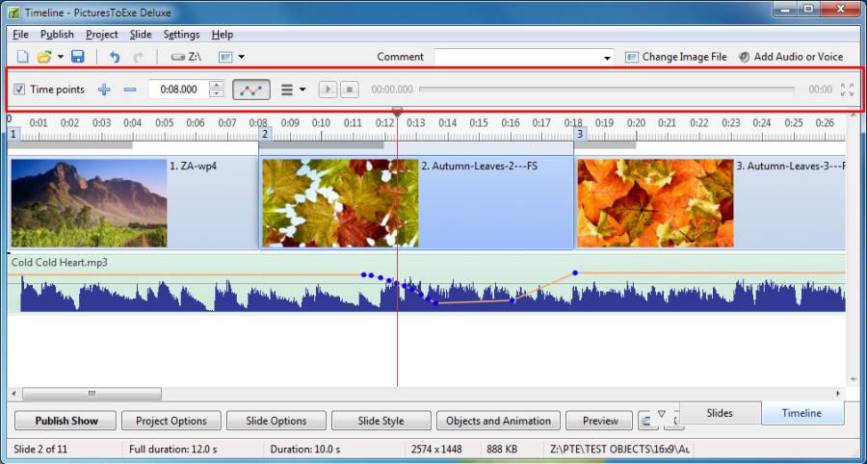Click the Publish Show button
The width and height of the screenshot is (867, 464).
[x=66, y=421]
